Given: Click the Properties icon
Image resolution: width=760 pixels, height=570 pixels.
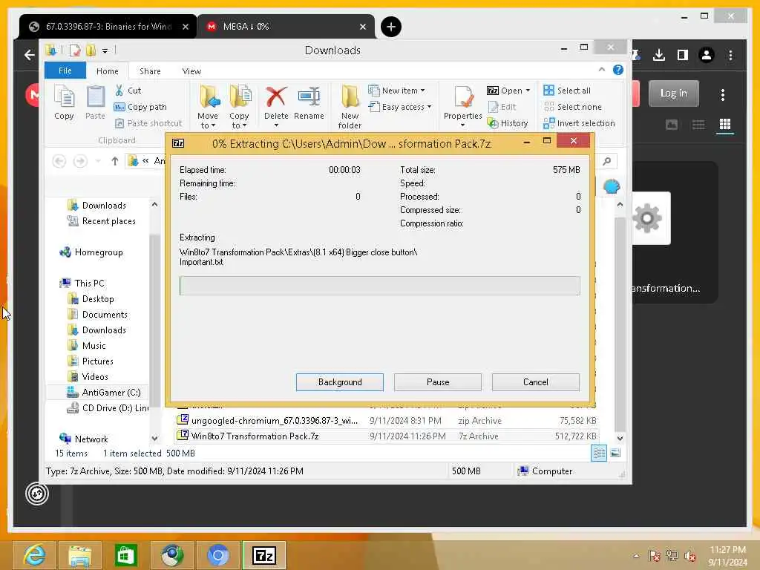Looking at the screenshot, I should click(x=463, y=97).
